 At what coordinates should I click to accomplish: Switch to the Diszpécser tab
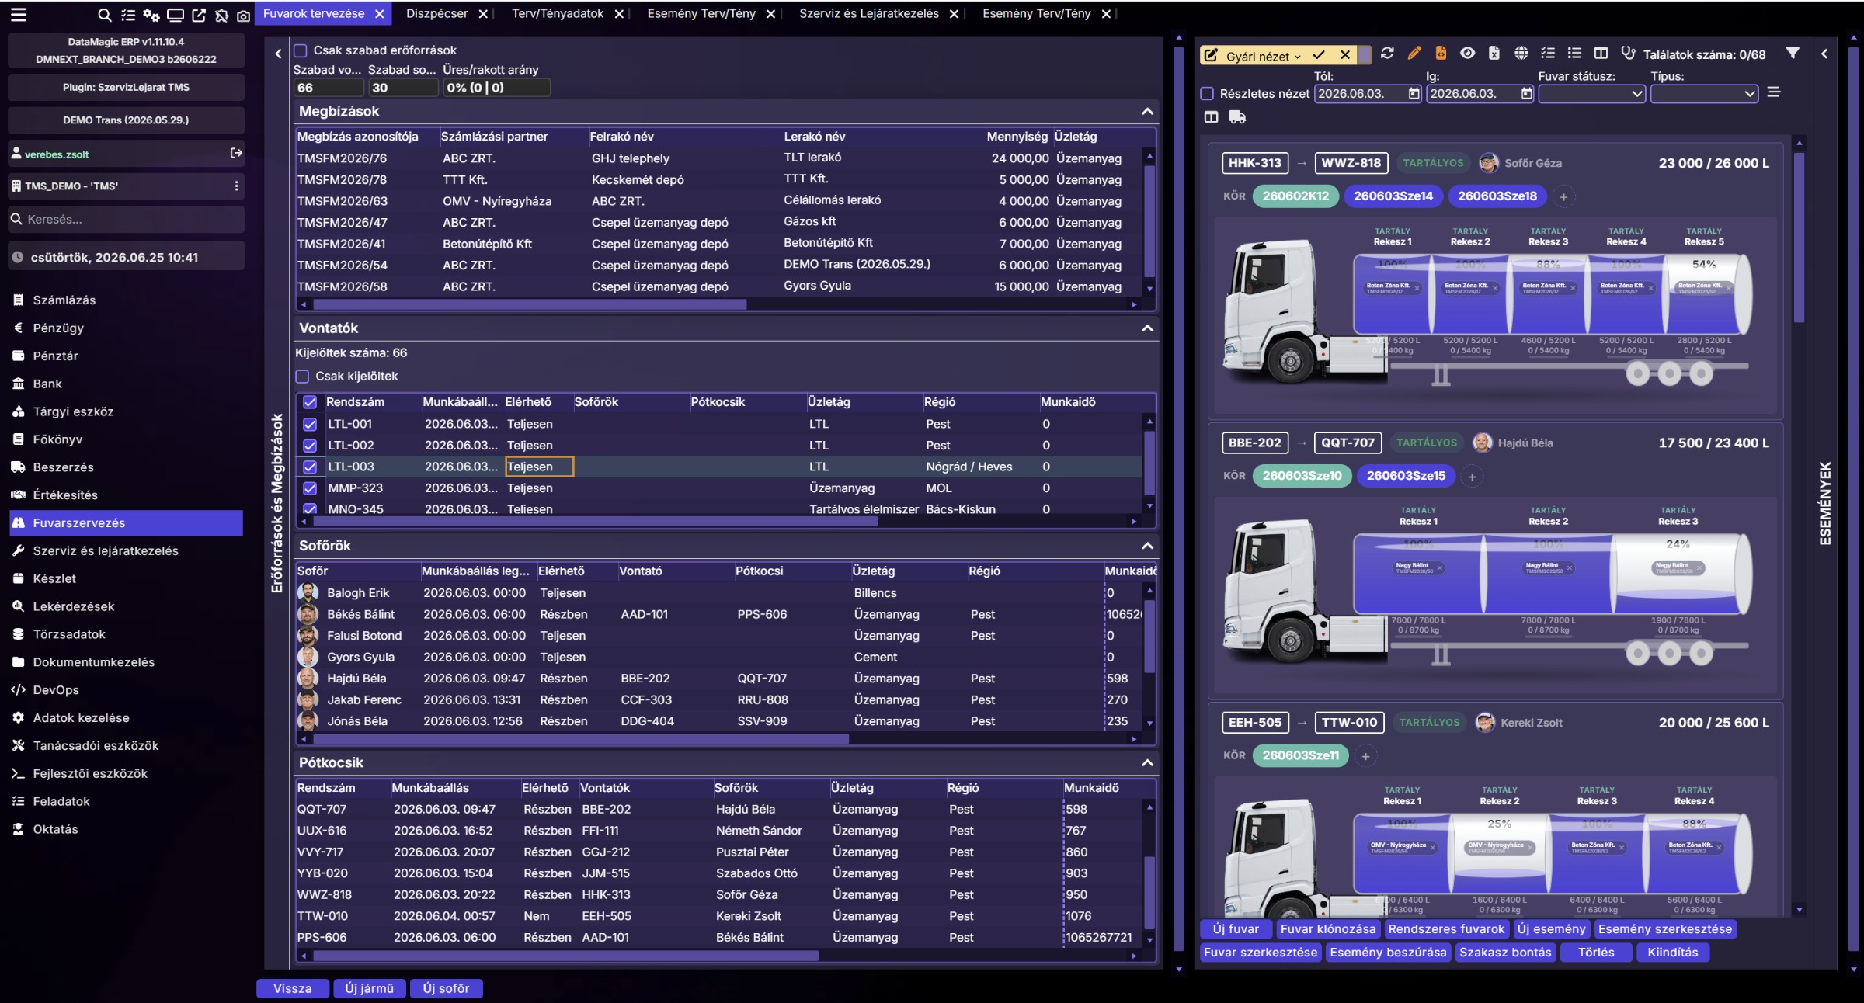[x=436, y=13]
